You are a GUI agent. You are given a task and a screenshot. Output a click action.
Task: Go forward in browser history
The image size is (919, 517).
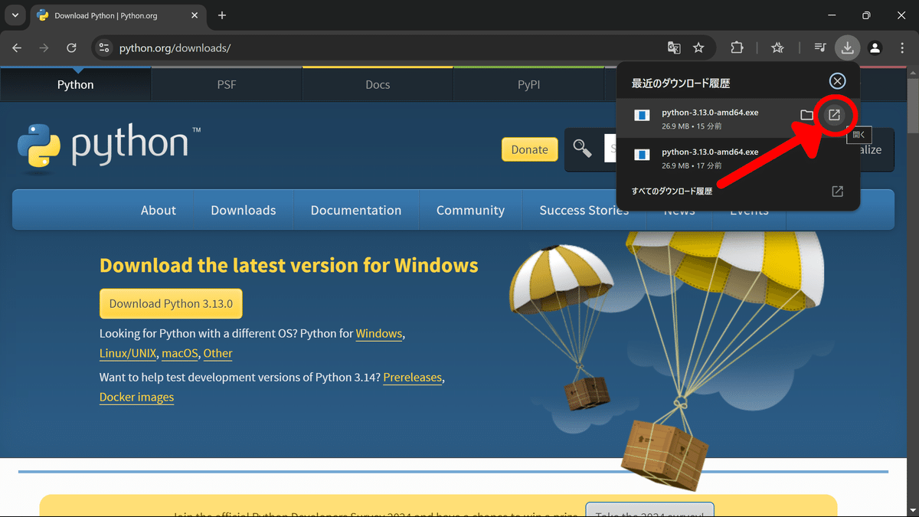44,47
